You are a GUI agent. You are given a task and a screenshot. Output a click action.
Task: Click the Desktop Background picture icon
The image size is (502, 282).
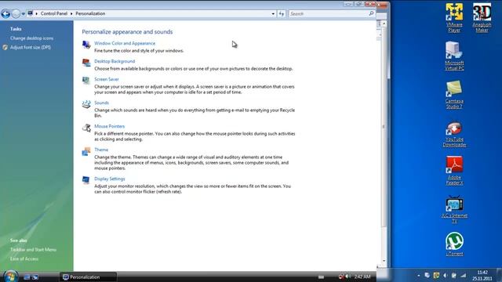coord(86,63)
